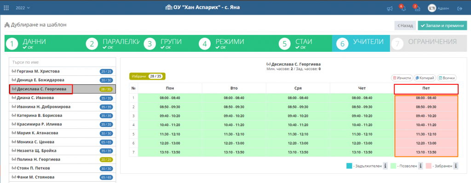Click the Избрани 28 / 35 badge
The image size is (471, 183).
147,77
